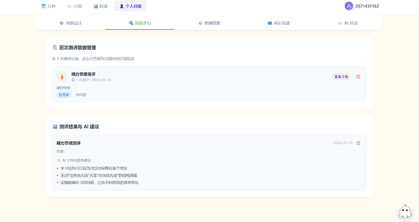
Task: Click the 已完成 status badge
Action: click(x=64, y=95)
